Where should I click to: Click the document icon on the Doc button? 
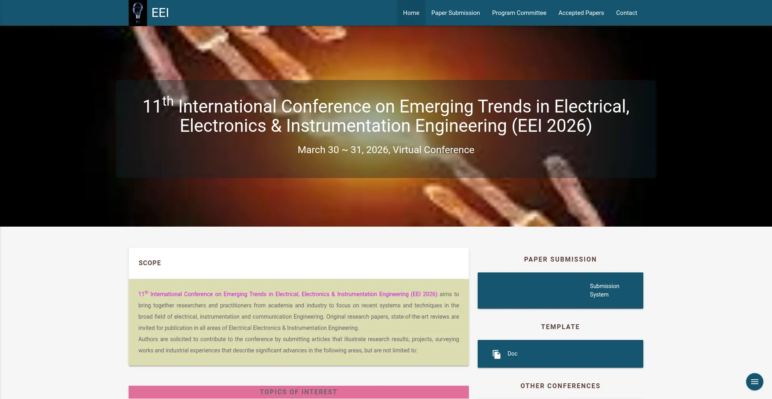pyautogui.click(x=496, y=354)
